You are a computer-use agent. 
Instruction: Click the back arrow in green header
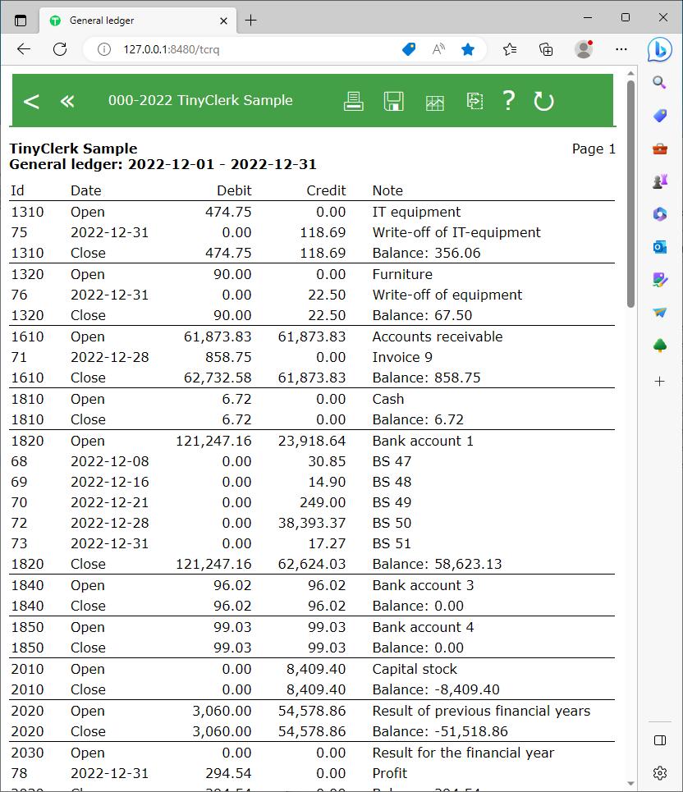pos(31,101)
